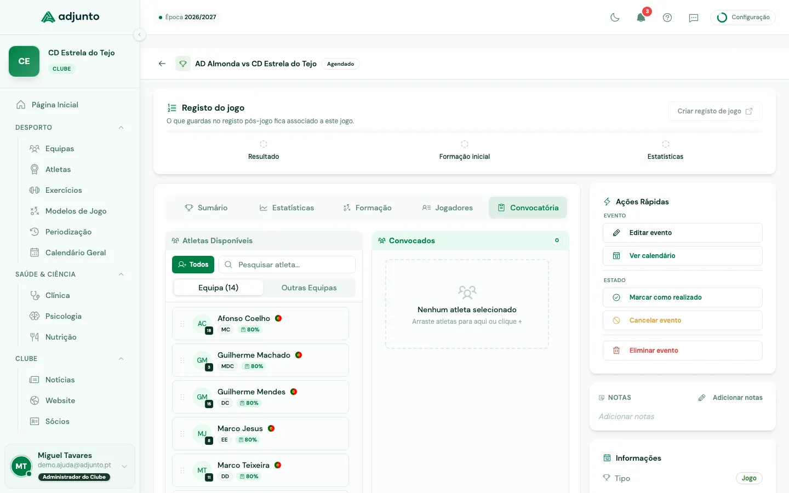Open the help question mark icon

pos(667,18)
